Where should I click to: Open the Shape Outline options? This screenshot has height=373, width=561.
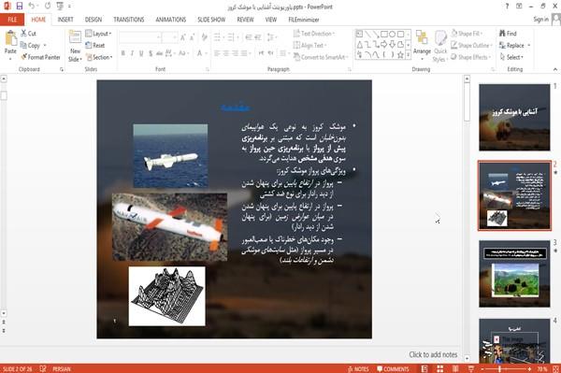(x=471, y=46)
